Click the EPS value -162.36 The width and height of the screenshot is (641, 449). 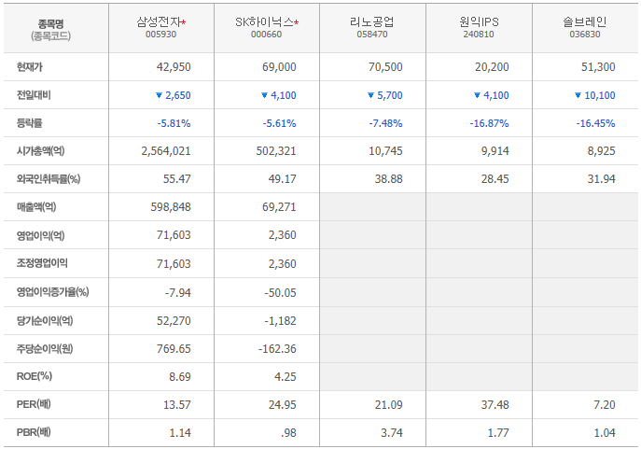(x=277, y=349)
